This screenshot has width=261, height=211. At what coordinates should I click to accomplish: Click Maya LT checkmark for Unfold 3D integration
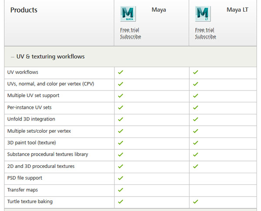click(x=195, y=119)
